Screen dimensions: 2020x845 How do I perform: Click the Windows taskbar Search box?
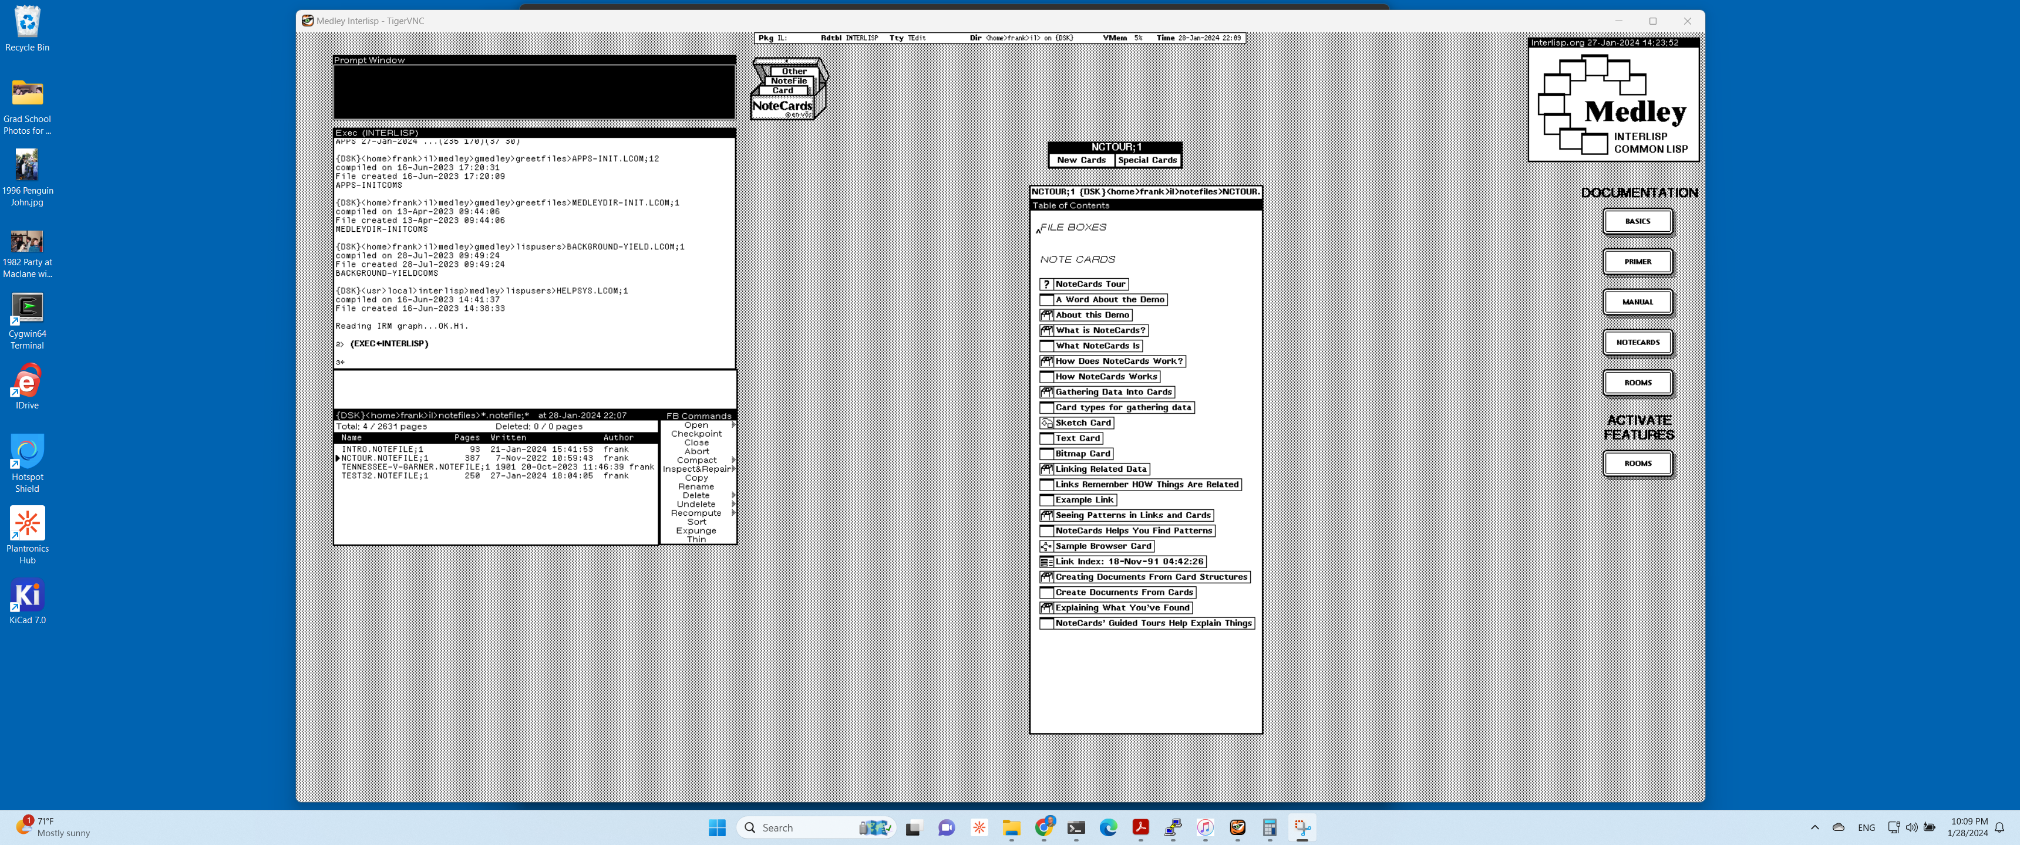pos(816,827)
